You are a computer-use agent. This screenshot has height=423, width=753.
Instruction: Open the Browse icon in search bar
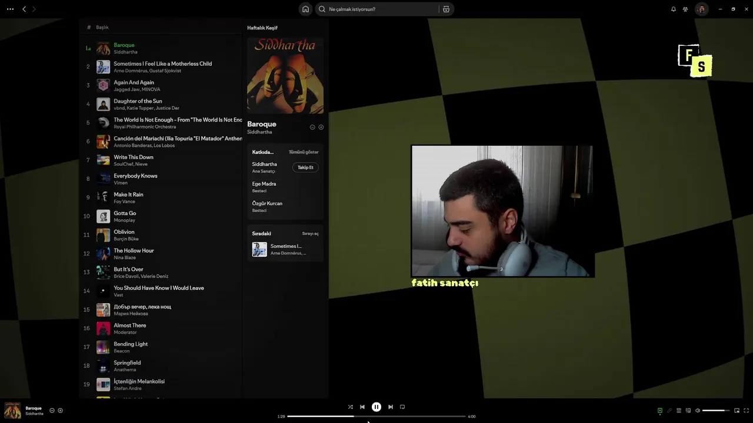coord(446,9)
